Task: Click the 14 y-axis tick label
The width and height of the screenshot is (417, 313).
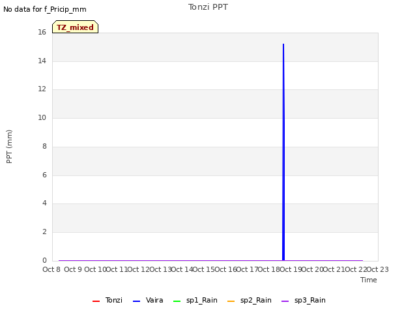Action: point(42,61)
